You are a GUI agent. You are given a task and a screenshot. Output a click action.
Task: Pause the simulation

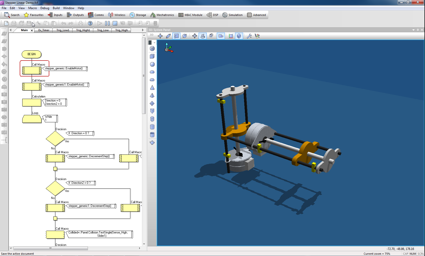(x=107, y=23)
